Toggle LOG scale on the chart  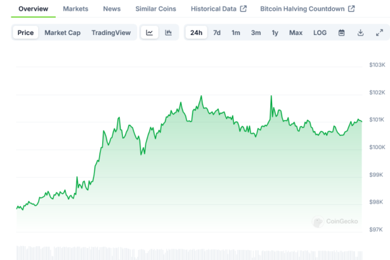(x=320, y=33)
